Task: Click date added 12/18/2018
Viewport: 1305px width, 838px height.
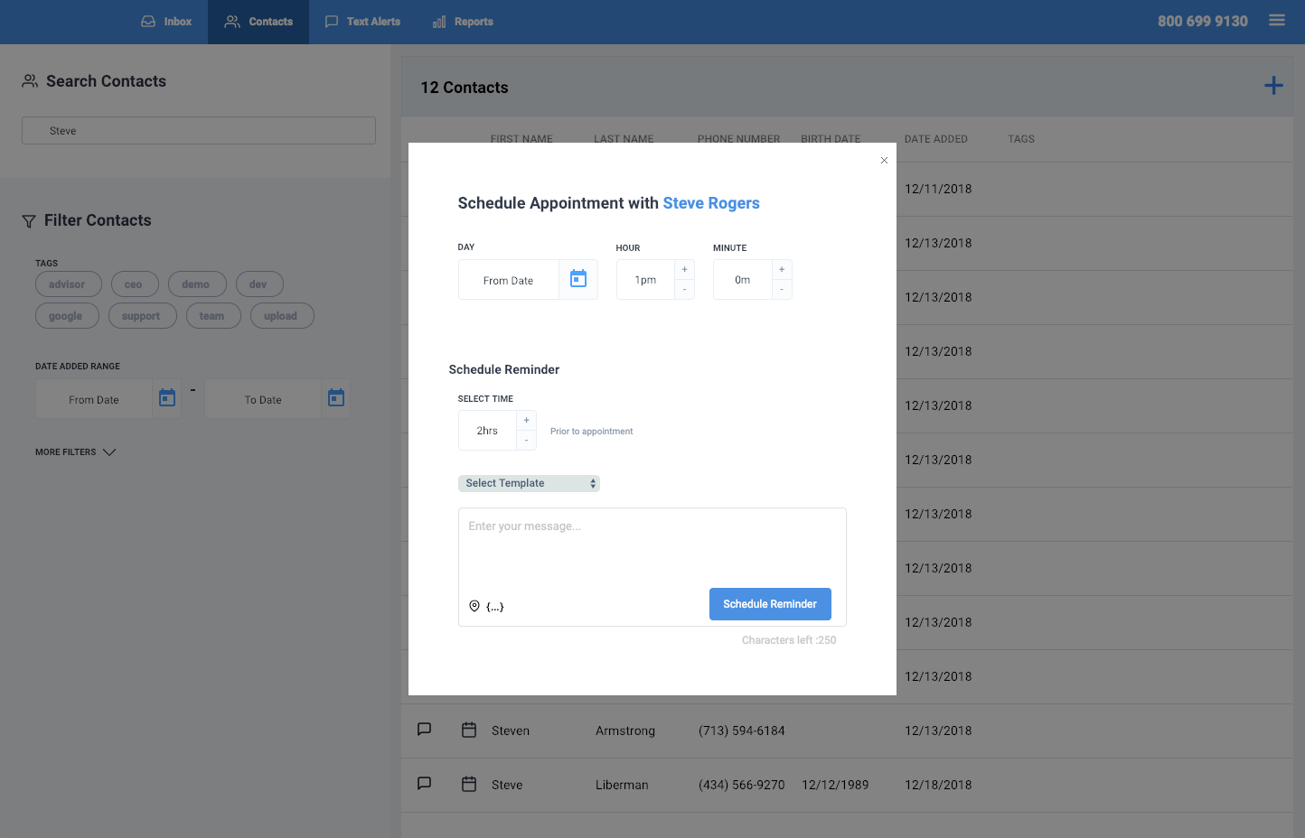Action: 938,785
